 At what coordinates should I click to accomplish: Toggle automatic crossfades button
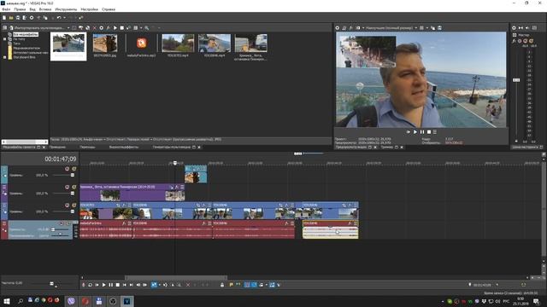point(254,285)
